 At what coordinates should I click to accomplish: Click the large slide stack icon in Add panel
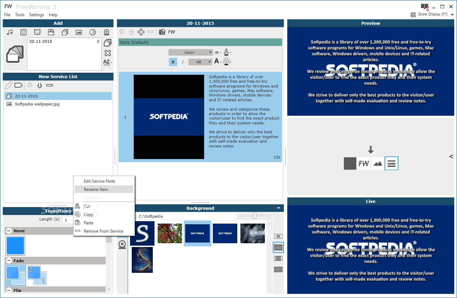coord(15,54)
